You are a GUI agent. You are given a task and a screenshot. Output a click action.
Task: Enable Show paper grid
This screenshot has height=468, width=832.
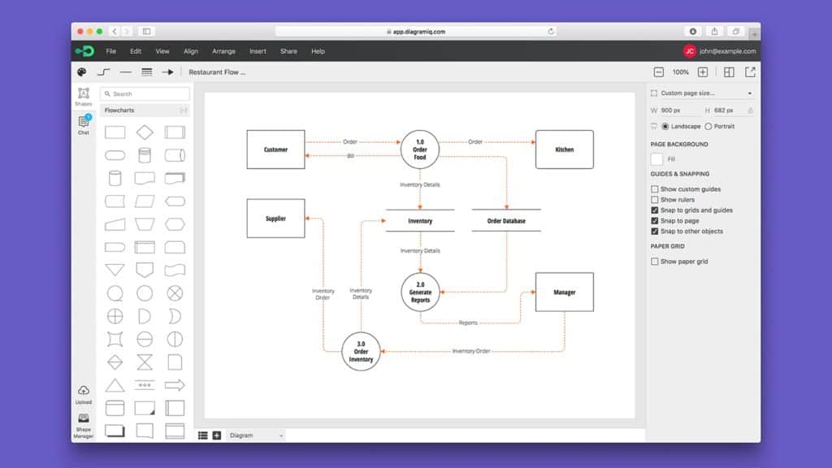(x=654, y=261)
